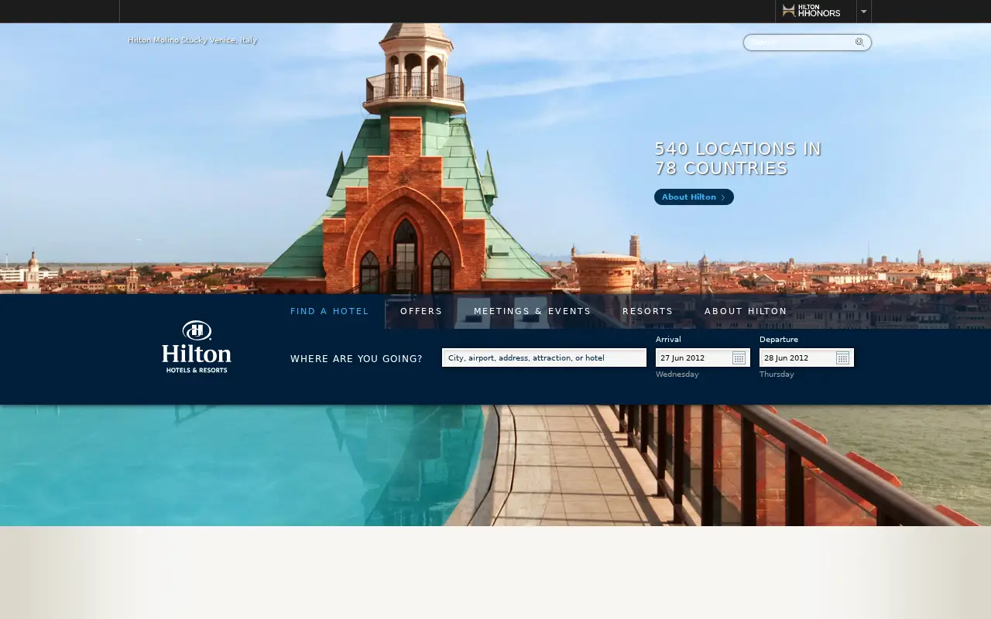Click the 540 Locations in 78 Countries headline
The height and width of the screenshot is (619, 991).
[738, 159]
